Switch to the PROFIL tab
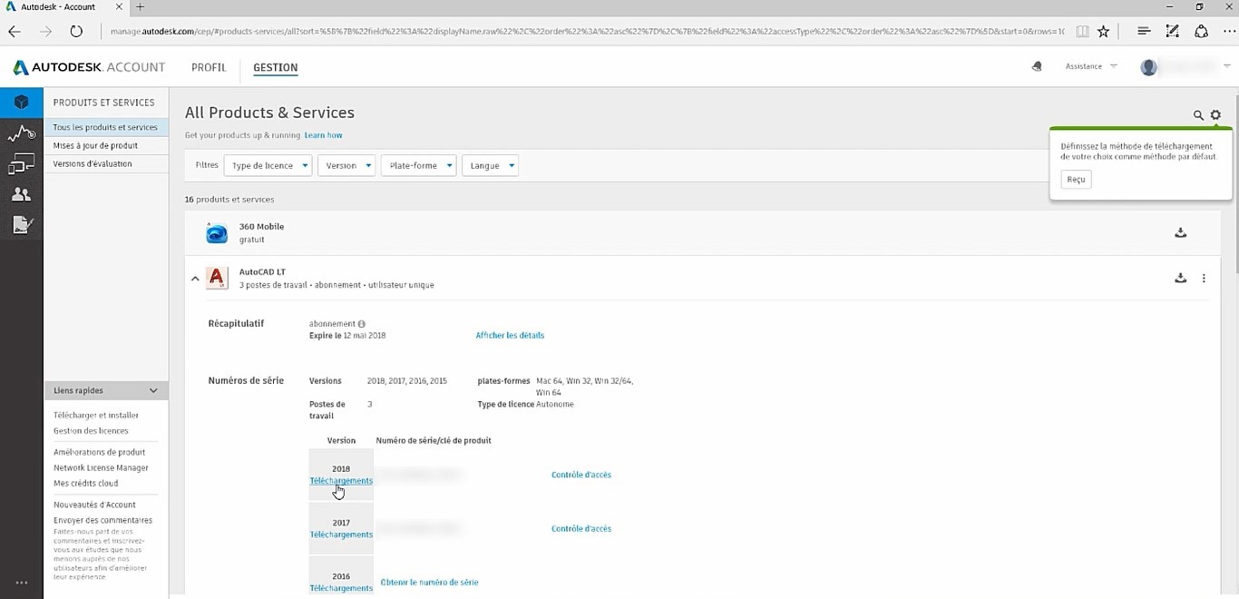Screen dimensions: 1239x599 tap(209, 67)
